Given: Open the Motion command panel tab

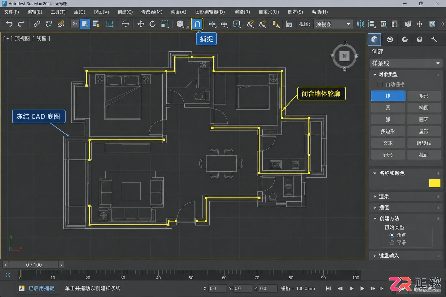Looking at the screenshot, I should pyautogui.click(x=405, y=39).
